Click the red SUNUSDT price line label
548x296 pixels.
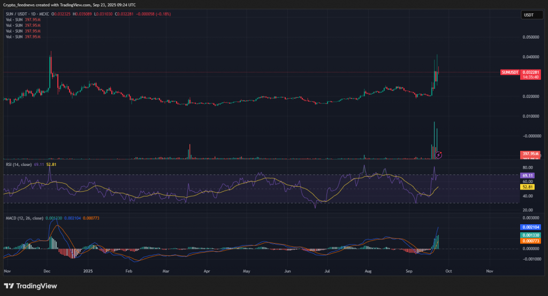[509, 72]
